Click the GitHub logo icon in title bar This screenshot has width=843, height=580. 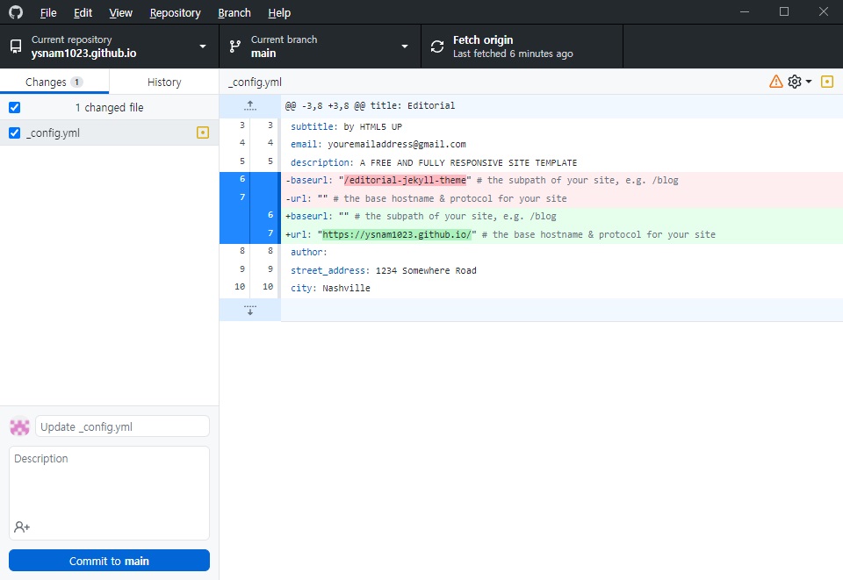(x=16, y=12)
